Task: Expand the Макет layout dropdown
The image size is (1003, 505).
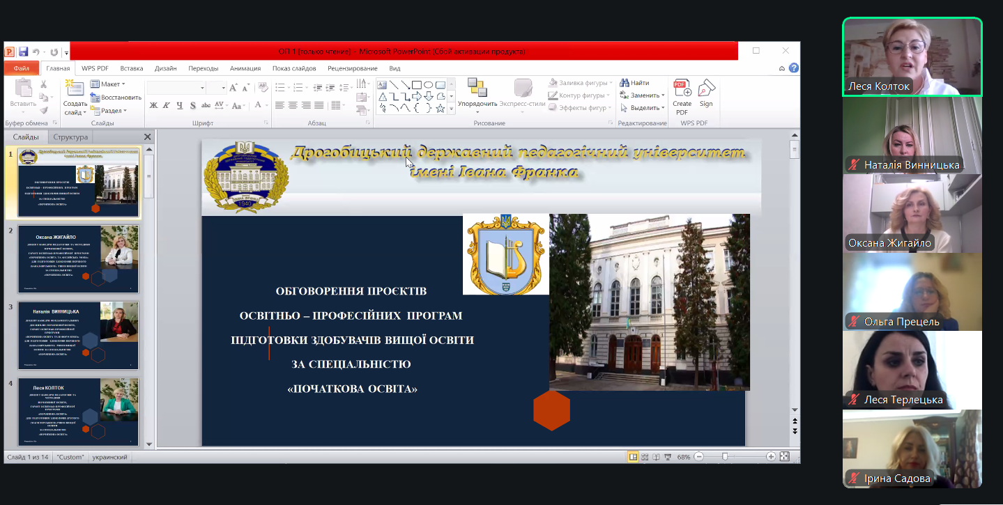Action: pyautogui.click(x=109, y=84)
